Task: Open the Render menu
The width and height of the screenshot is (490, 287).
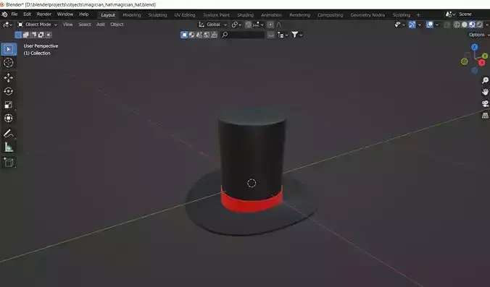Action: click(x=44, y=14)
